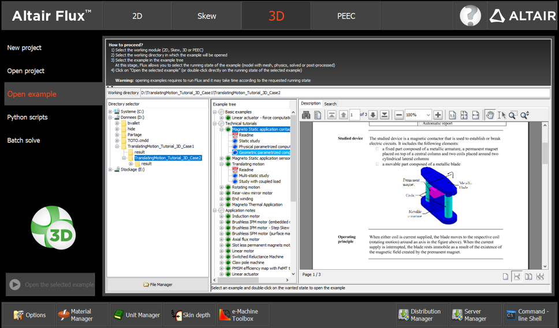
Task: Open the Skin depth calculator
Action: click(x=191, y=315)
